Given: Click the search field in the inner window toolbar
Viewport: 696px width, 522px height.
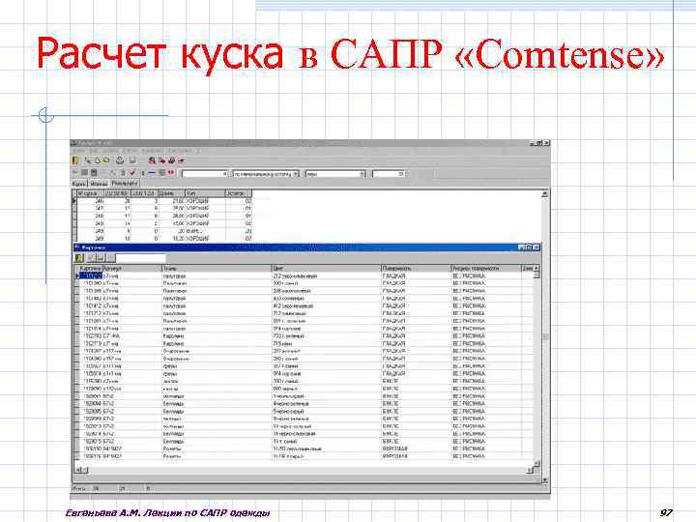Looking at the screenshot, I should click(140, 258).
